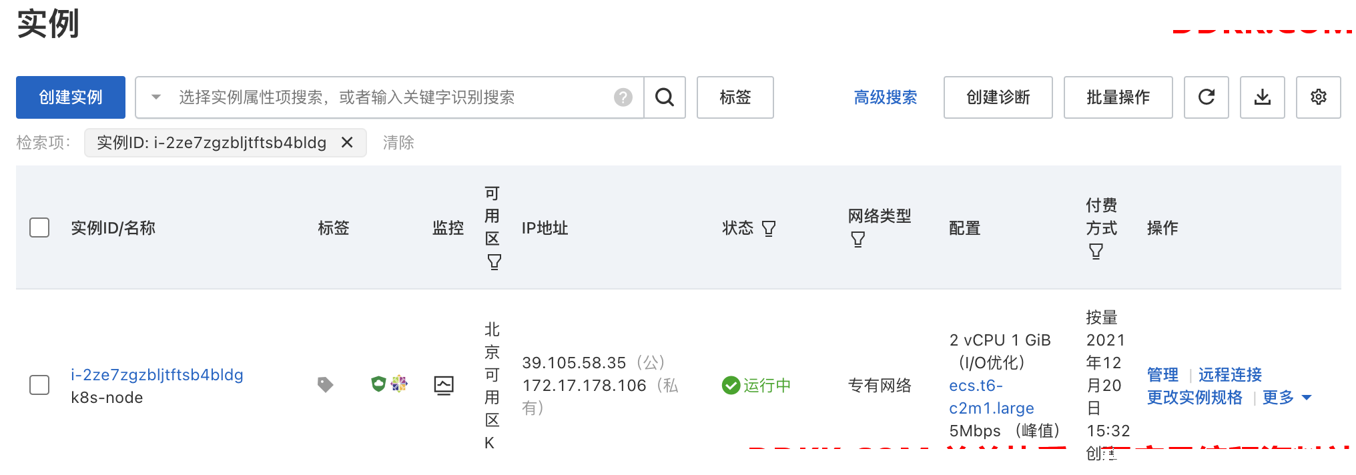Click the search help question mark
The image size is (1356, 475).
(623, 97)
